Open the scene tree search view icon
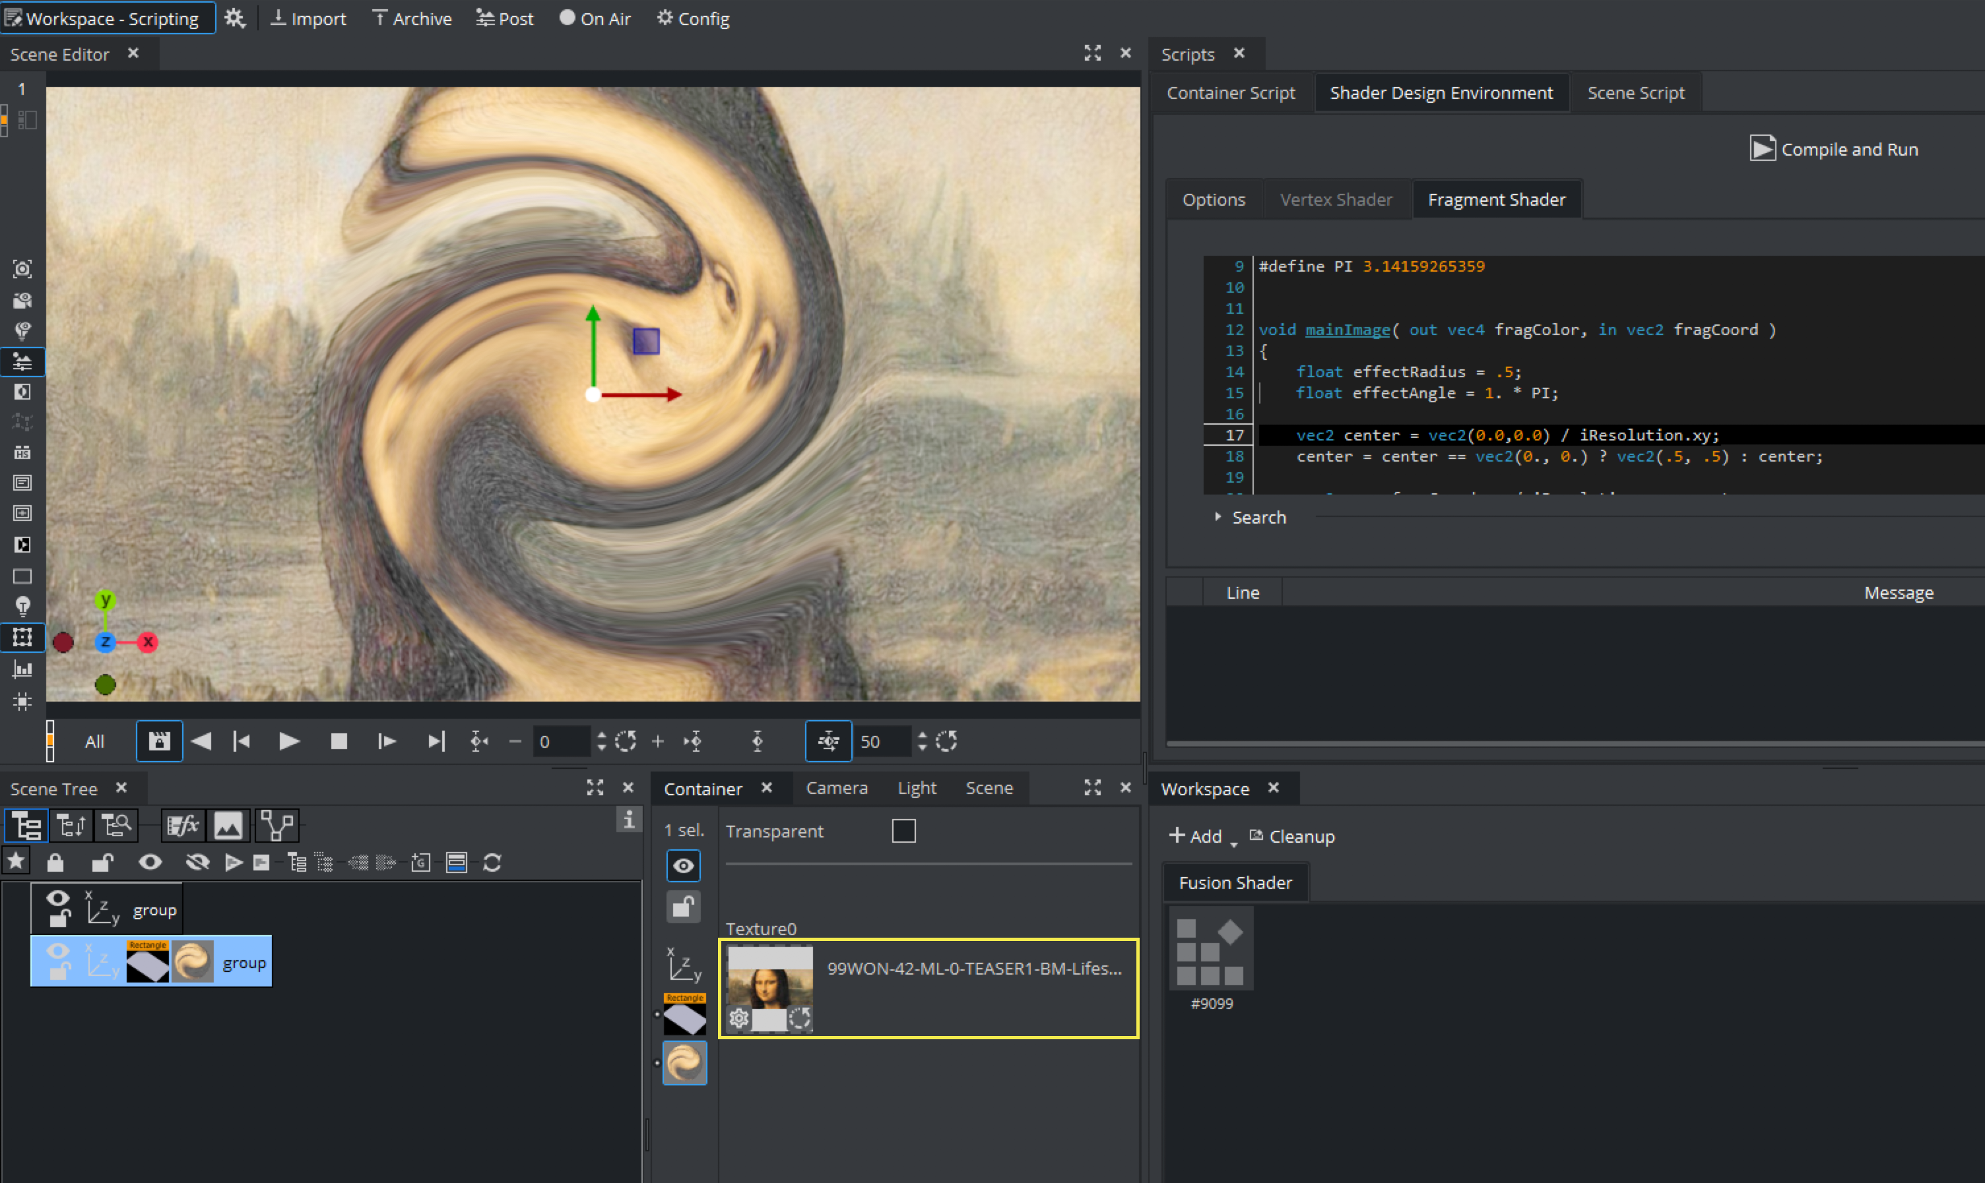Viewport: 1985px width, 1183px height. click(x=116, y=825)
